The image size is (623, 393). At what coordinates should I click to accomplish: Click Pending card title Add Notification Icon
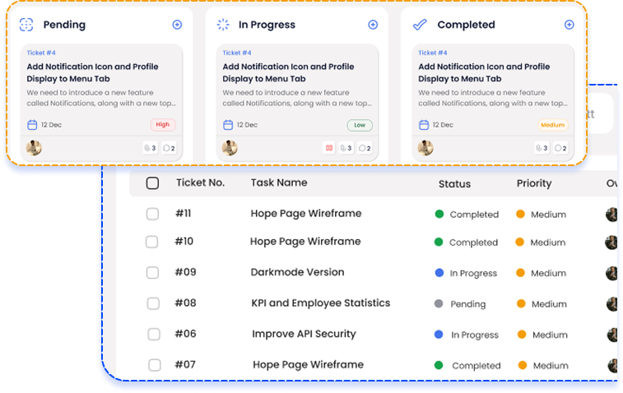pos(92,72)
